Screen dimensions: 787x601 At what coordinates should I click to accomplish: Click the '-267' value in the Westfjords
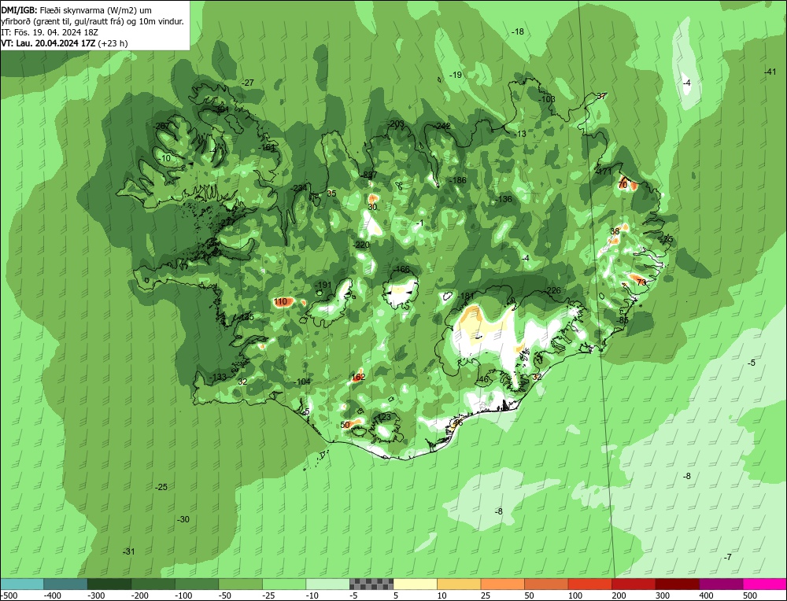tap(161, 126)
